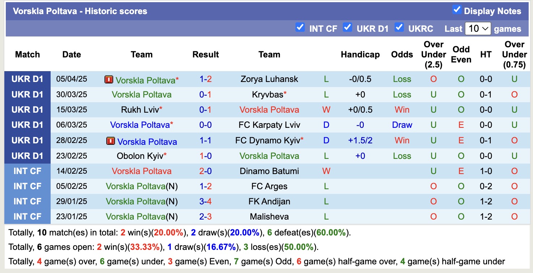
Task: Open the Dinamo Batumi match entry
Action: tap(269, 171)
